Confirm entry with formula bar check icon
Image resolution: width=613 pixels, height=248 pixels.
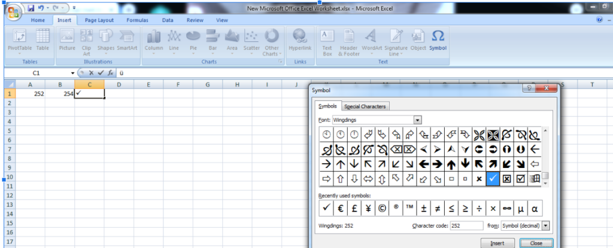click(x=101, y=73)
